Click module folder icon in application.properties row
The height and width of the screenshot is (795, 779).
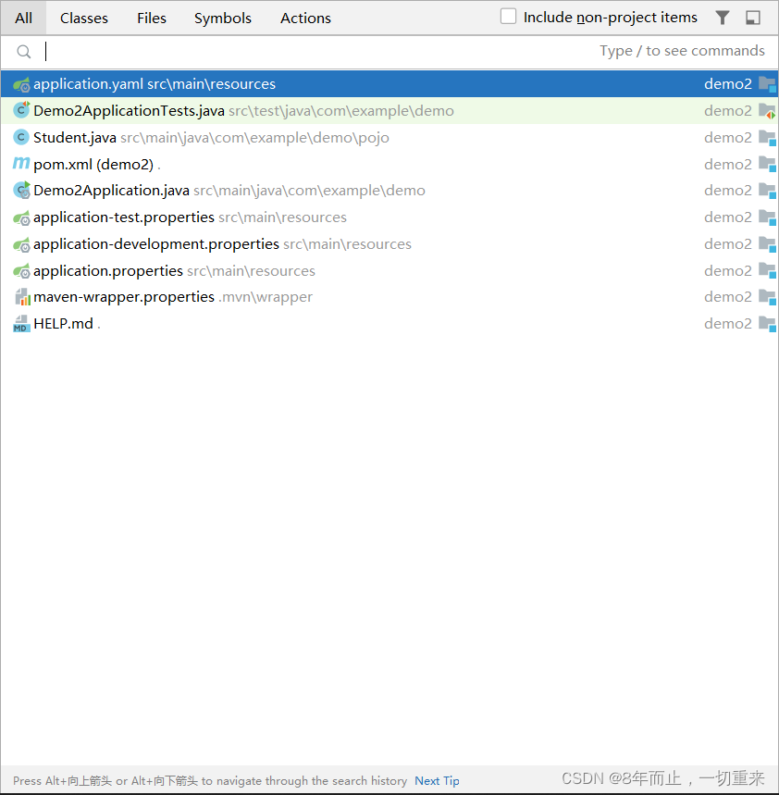767,271
